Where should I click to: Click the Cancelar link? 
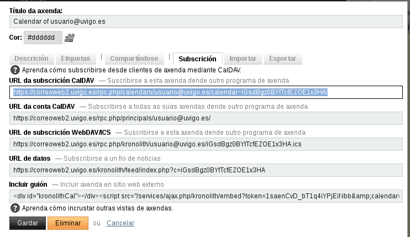click(x=120, y=223)
